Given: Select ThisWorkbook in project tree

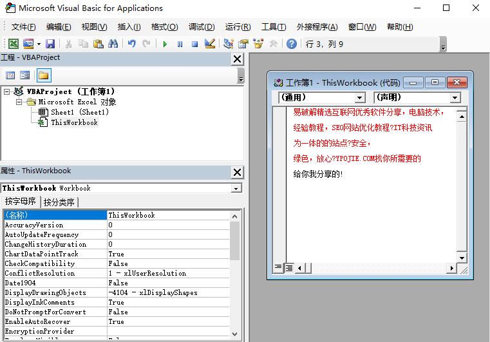Looking at the screenshot, I should (75, 122).
